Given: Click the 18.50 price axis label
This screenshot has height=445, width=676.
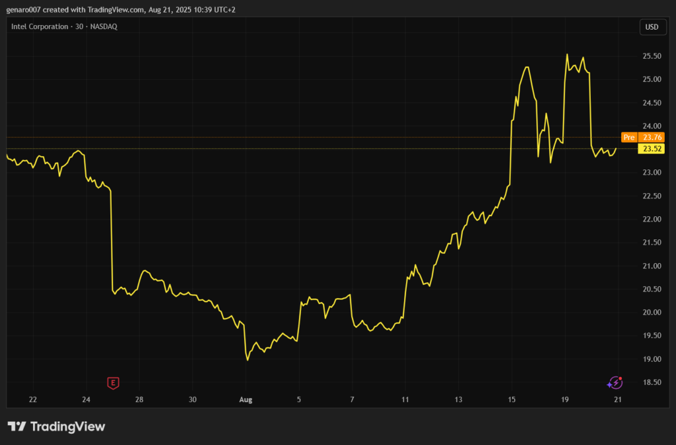Looking at the screenshot, I should (x=652, y=382).
